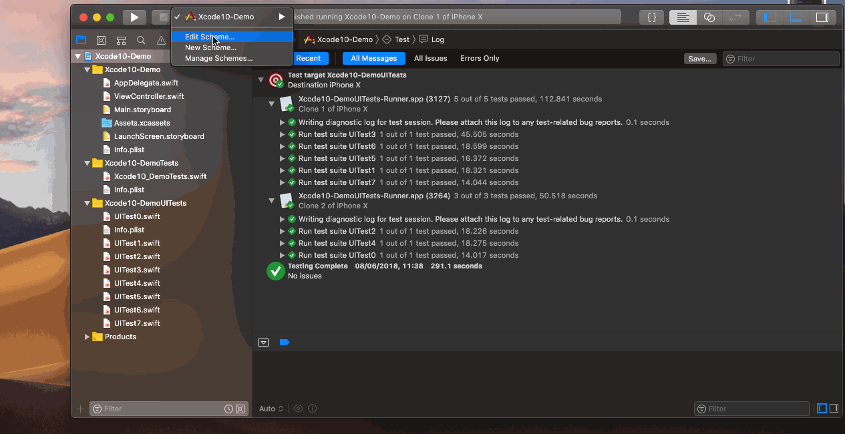Image resolution: width=845 pixels, height=434 pixels.
Task: Open the Auto variables scope dropdown
Action: point(271,409)
